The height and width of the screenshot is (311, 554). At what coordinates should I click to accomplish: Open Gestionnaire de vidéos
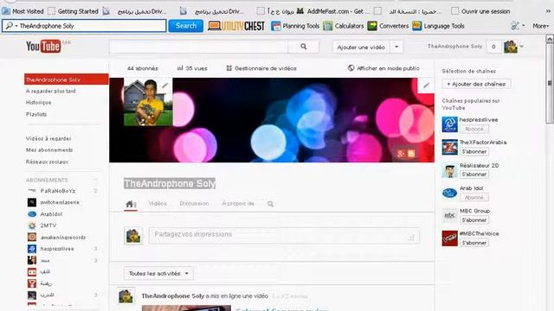tap(261, 68)
